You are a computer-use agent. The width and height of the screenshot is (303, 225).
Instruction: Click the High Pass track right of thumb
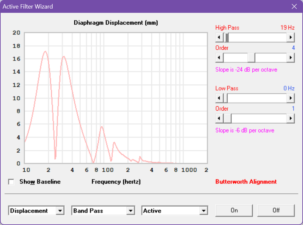coord(258,37)
